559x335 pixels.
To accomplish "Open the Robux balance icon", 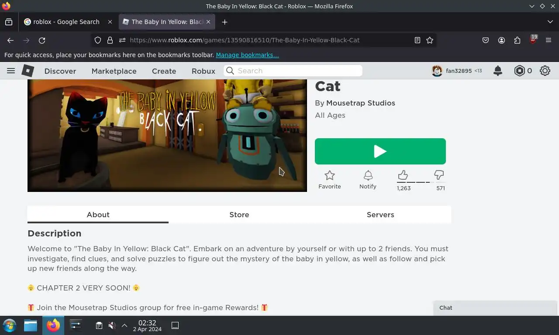I will (x=519, y=71).
